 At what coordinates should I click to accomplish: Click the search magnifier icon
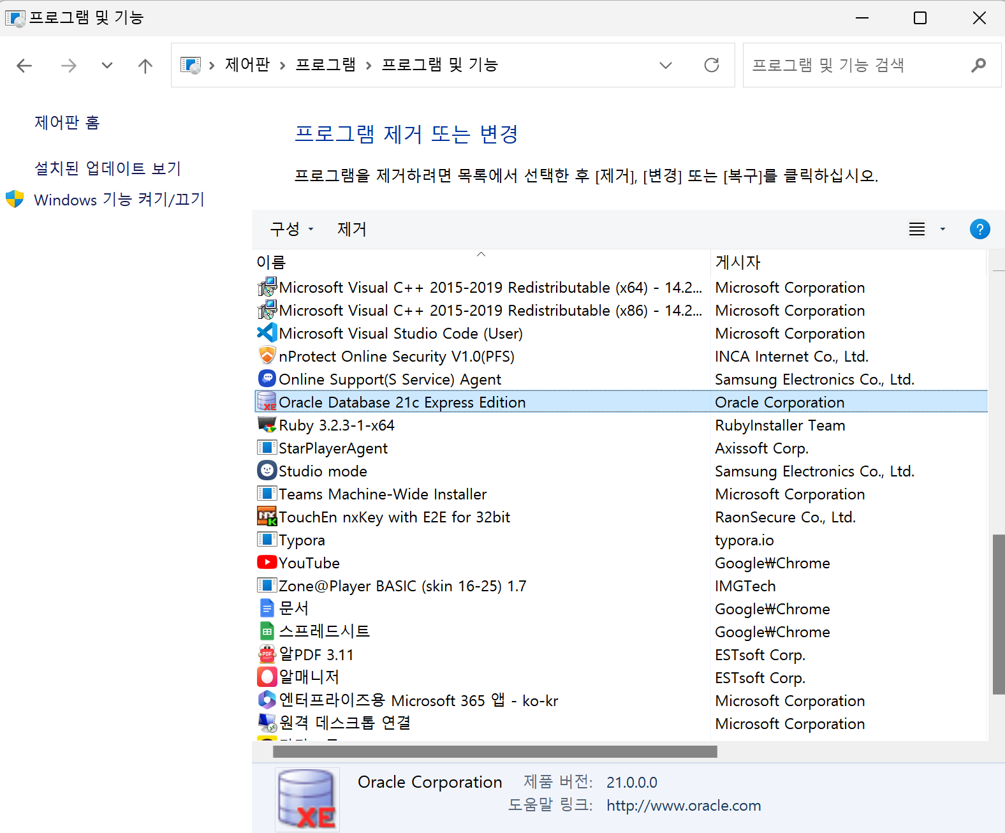(x=978, y=65)
